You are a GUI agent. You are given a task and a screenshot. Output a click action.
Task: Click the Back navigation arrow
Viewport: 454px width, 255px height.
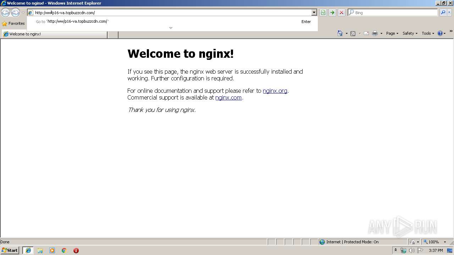[x=5, y=12]
